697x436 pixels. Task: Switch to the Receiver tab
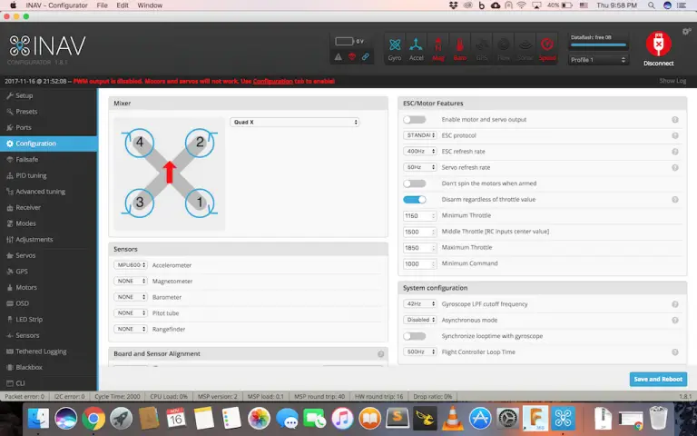(x=29, y=207)
